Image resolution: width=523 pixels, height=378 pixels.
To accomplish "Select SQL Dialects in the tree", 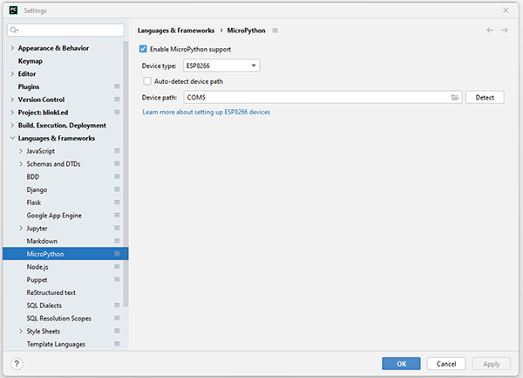I will click(44, 306).
